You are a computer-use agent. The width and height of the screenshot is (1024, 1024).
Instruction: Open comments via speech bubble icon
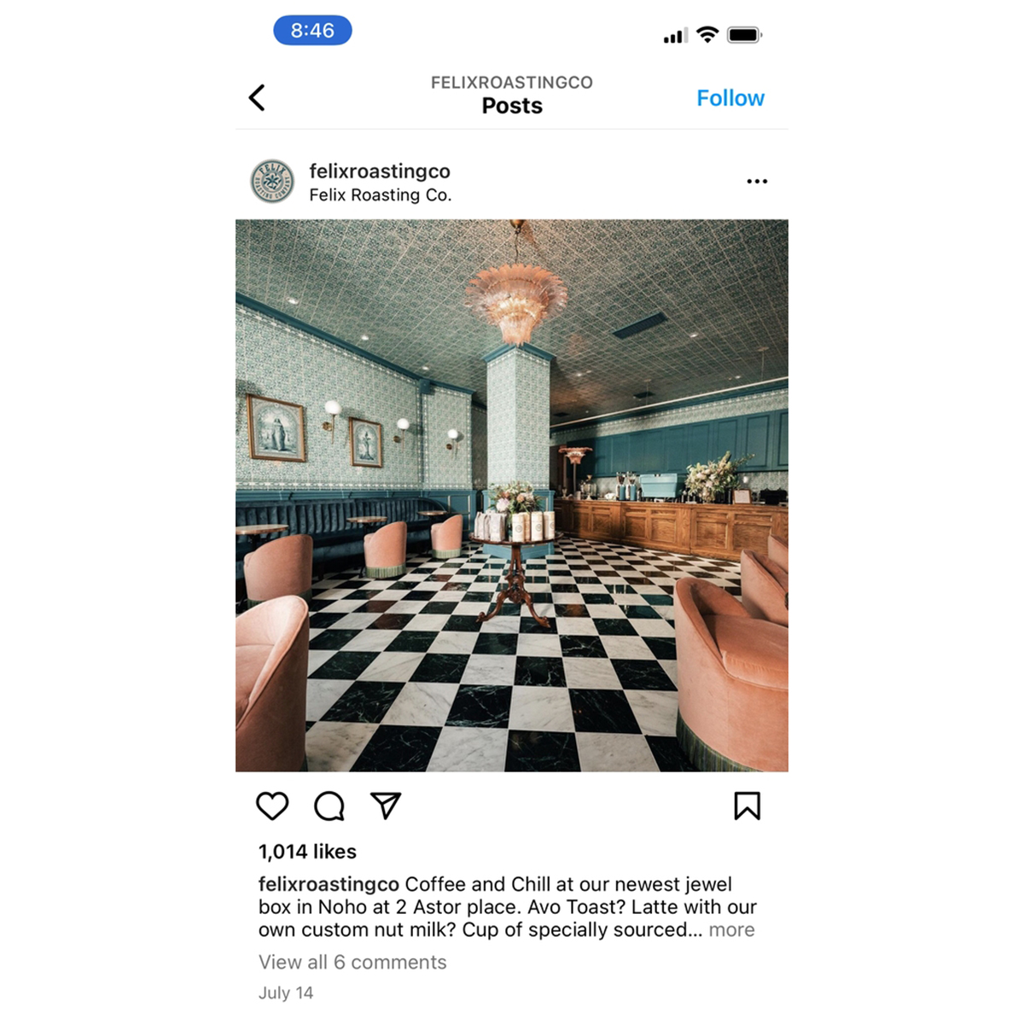pyautogui.click(x=329, y=806)
